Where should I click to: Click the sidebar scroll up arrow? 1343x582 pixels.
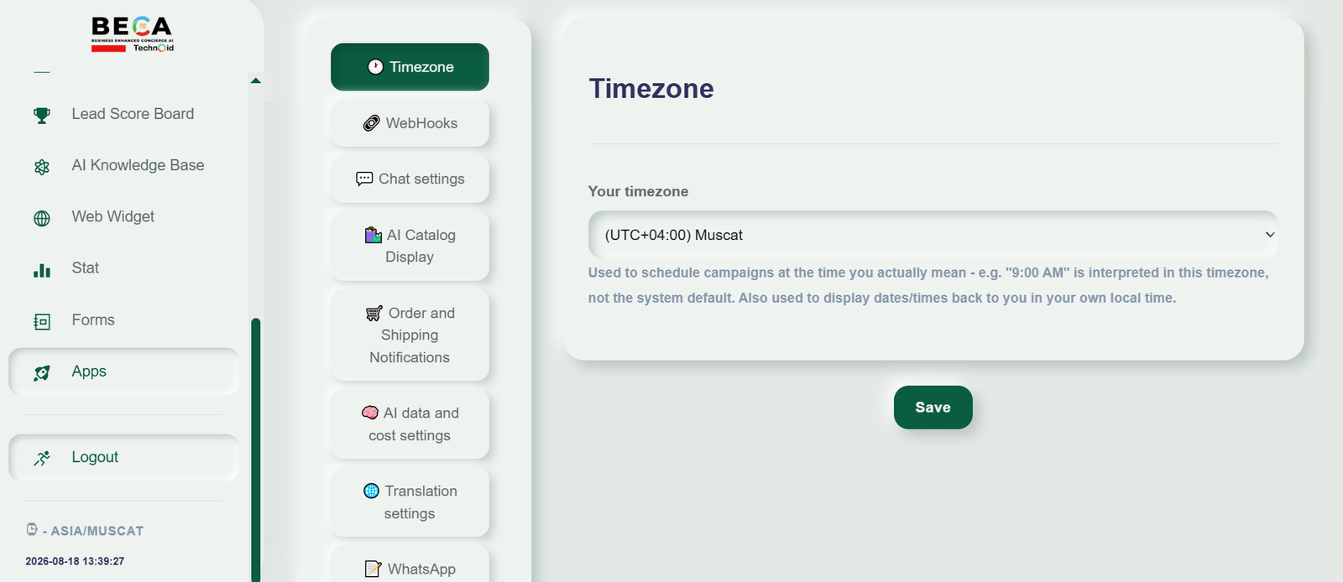(256, 81)
